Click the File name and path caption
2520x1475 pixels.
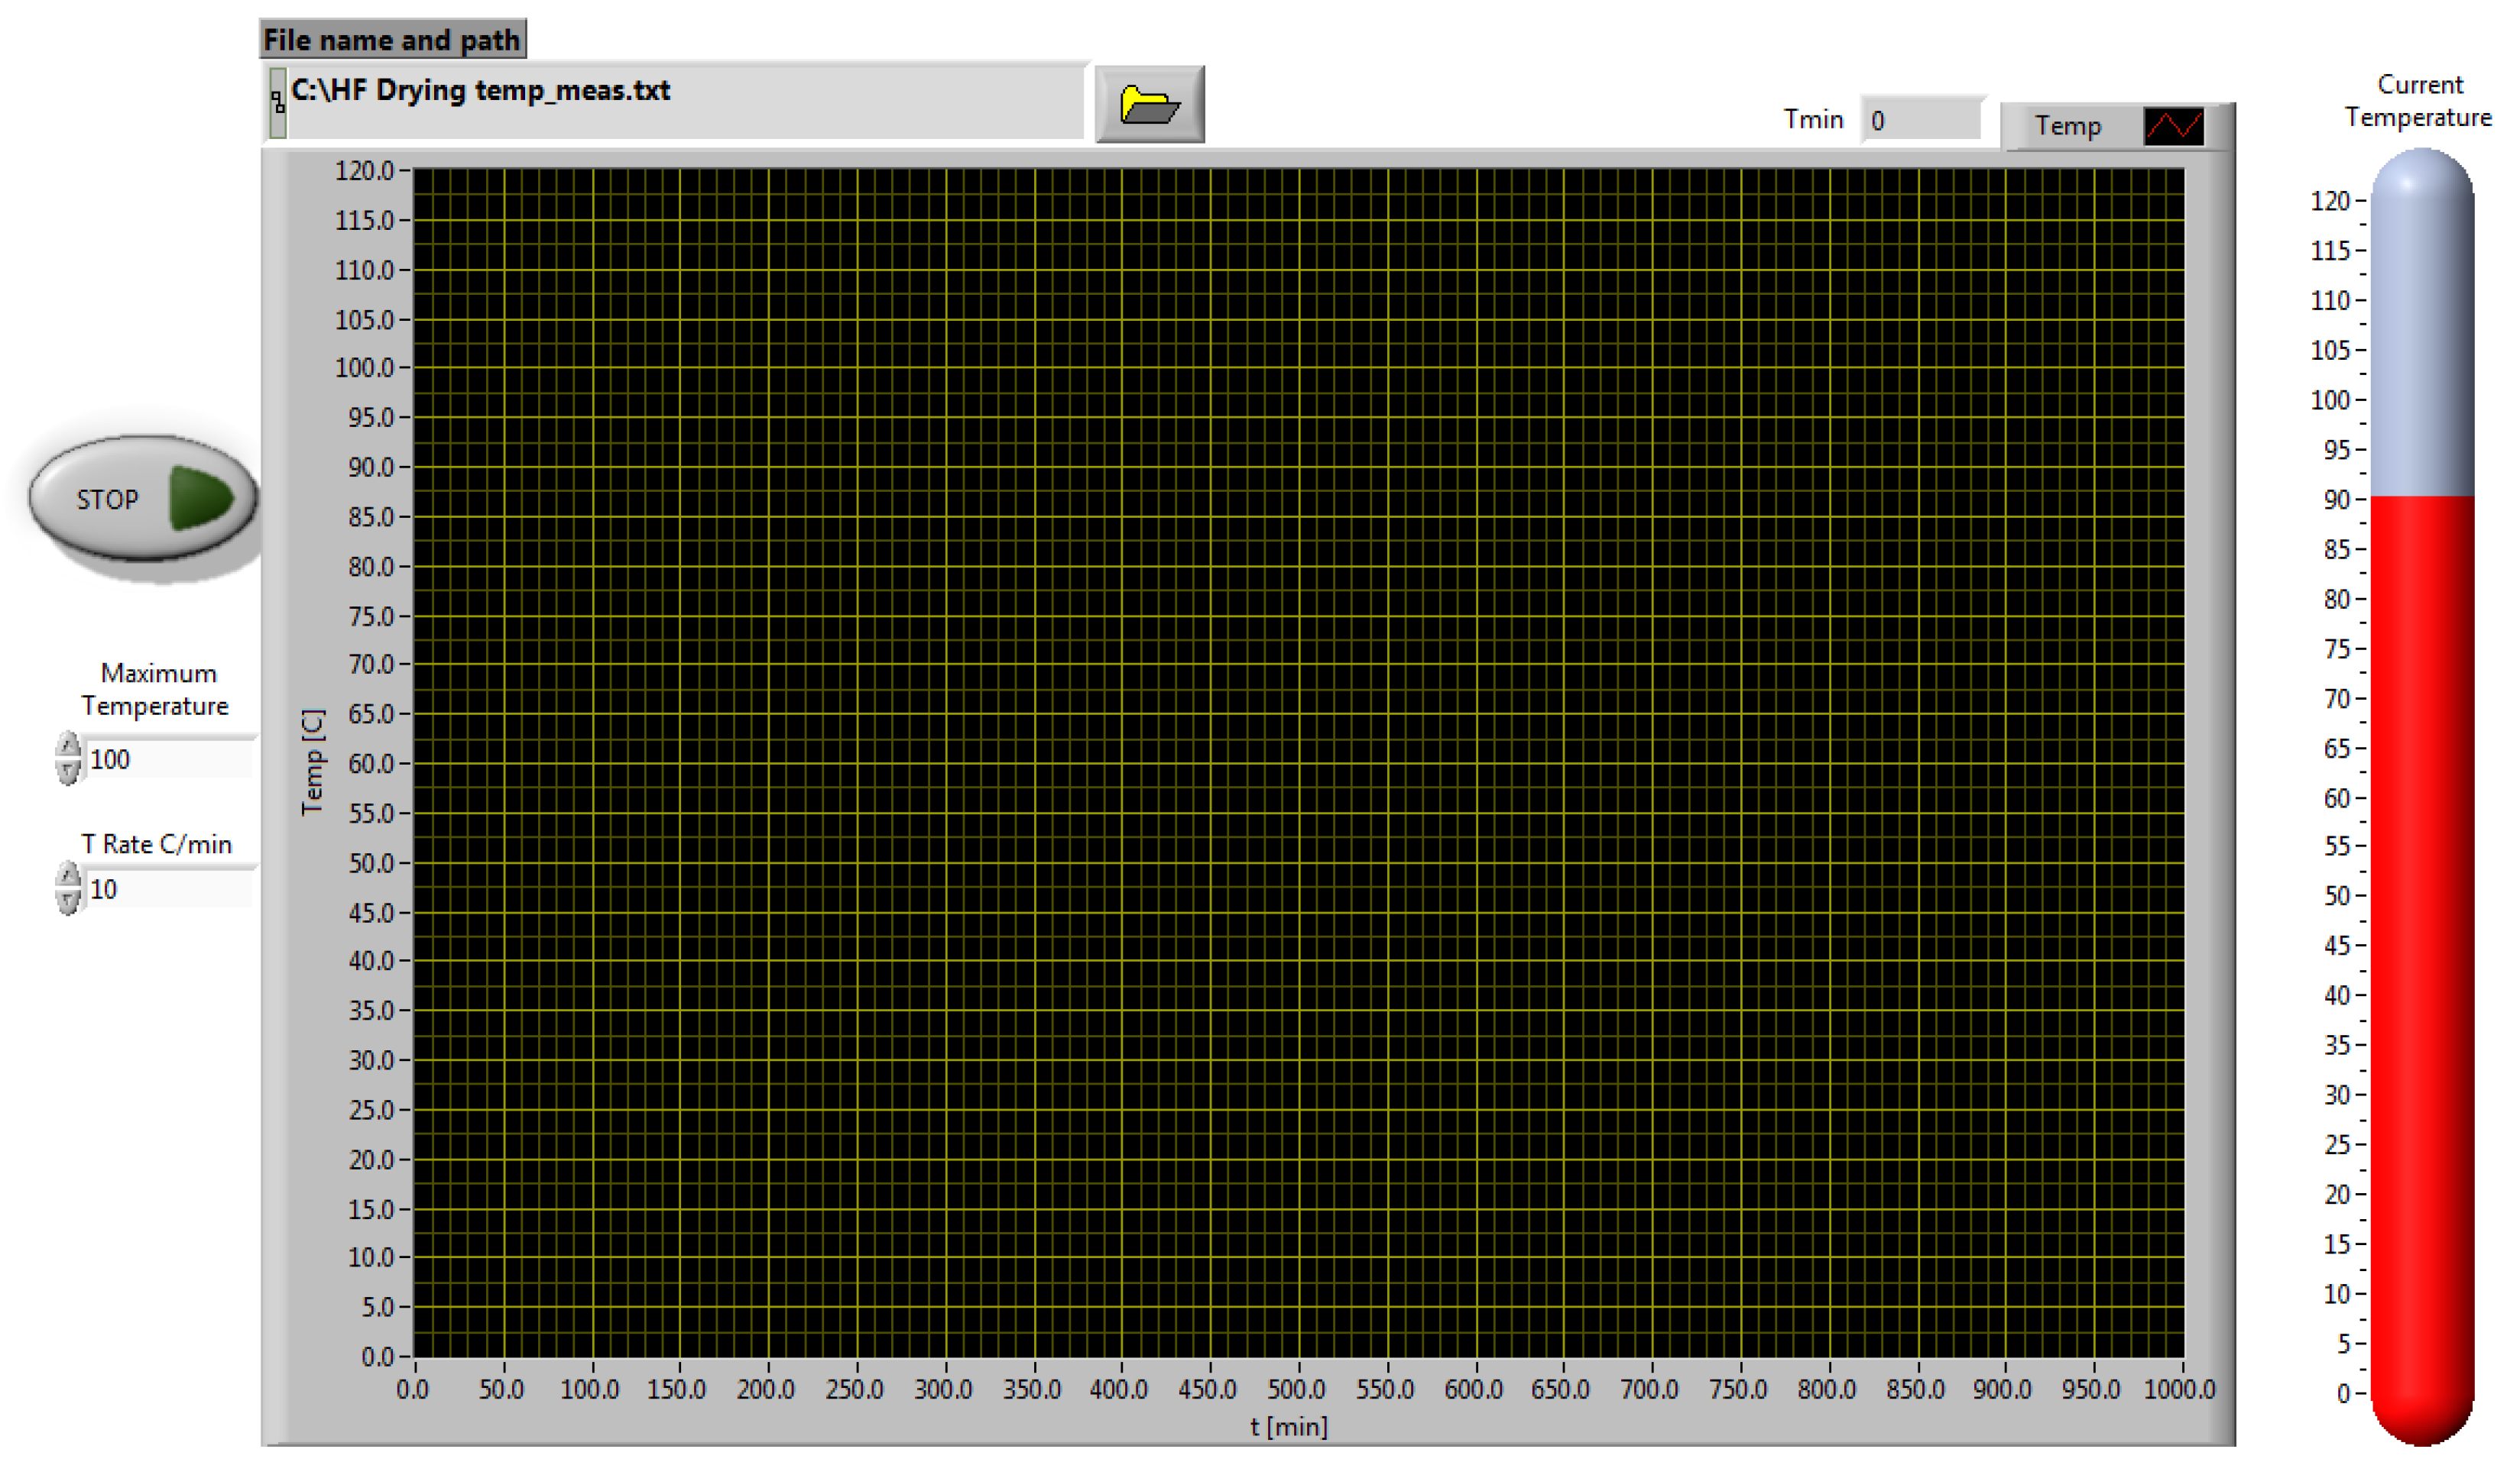click(x=392, y=40)
